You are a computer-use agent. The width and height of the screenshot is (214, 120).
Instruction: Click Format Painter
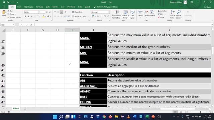tap(14, 17)
